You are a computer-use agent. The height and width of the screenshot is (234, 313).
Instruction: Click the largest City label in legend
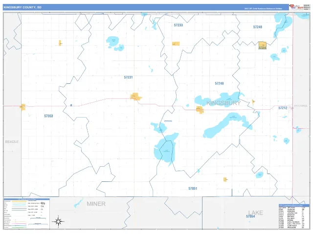pos(43,203)
